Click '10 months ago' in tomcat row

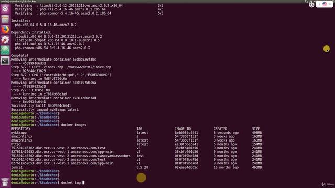click(x=226, y=167)
